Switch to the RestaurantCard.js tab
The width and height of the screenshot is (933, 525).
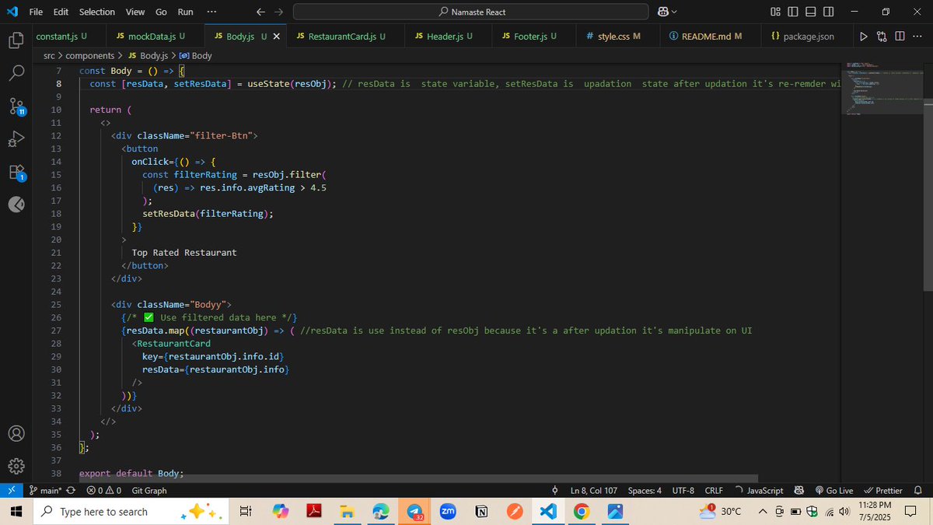coord(346,37)
